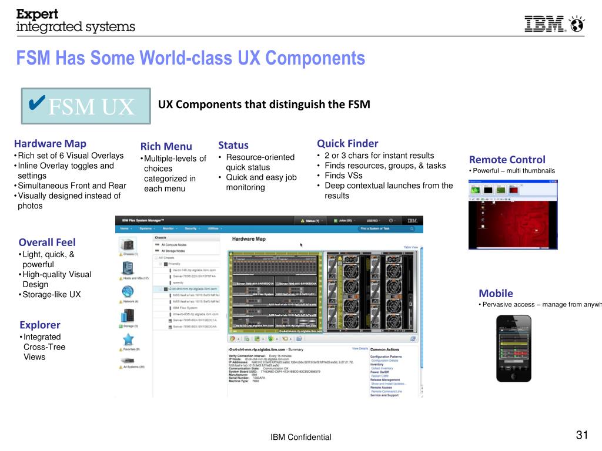Image resolution: width=602 pixels, height=451 pixels.
Task: Click the rear chassis view with fans
Action: coord(372,292)
